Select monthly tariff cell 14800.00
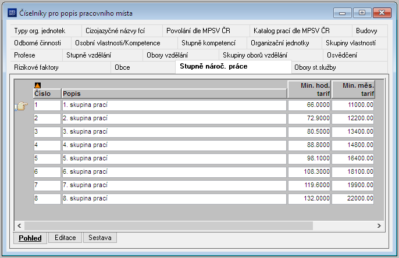 coord(352,145)
